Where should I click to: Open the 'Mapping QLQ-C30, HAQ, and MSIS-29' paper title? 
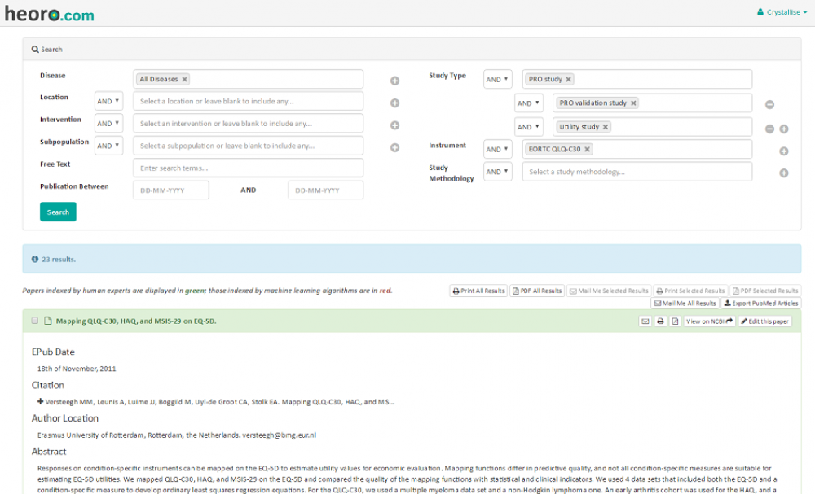135,321
